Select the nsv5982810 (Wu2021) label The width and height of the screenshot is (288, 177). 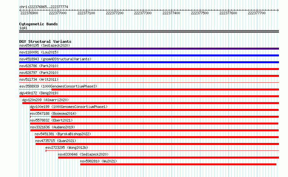[x=98, y=161]
